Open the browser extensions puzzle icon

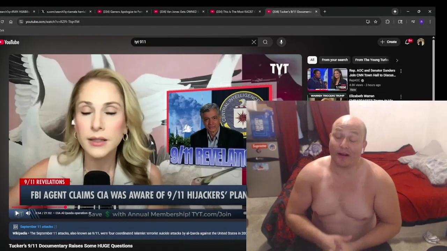pyautogui.click(x=388, y=22)
